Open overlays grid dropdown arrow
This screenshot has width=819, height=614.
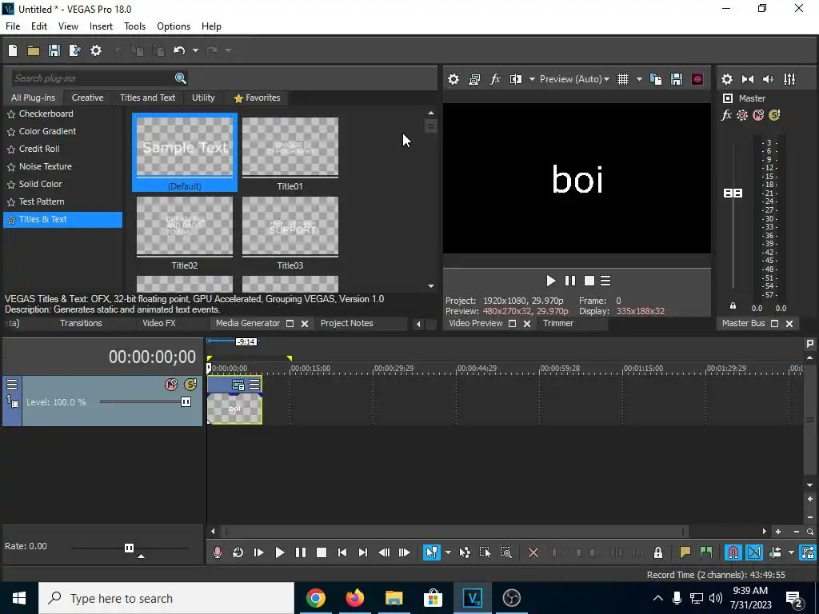tap(639, 79)
